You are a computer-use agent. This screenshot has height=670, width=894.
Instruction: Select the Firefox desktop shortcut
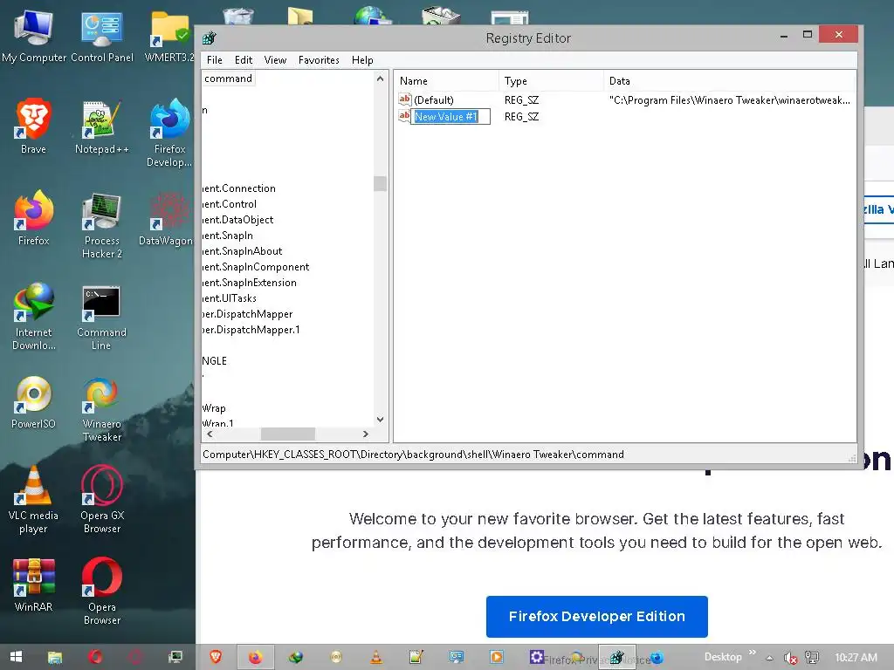coord(33,217)
